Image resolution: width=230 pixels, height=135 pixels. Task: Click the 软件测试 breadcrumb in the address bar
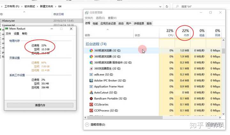(x=30, y=6)
